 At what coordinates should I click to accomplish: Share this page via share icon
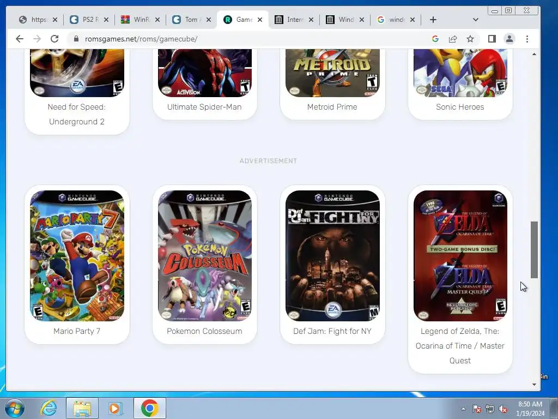coord(453,39)
